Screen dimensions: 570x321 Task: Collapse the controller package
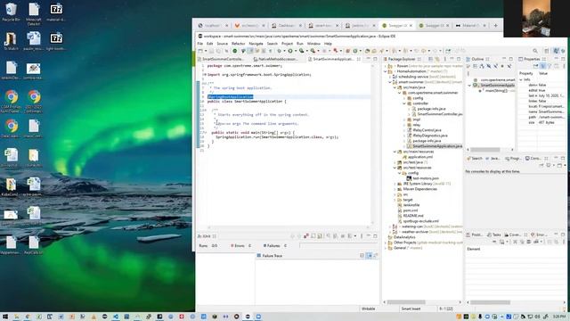coord(404,103)
